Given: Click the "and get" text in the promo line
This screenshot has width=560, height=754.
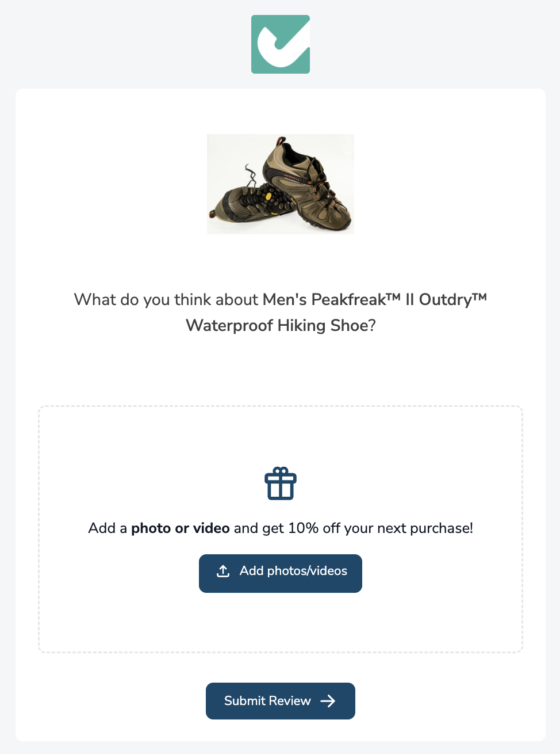Looking at the screenshot, I should (259, 528).
